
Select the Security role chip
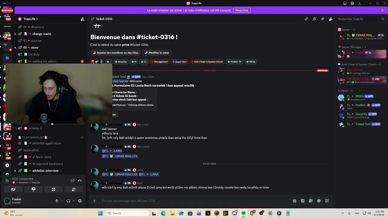(121, 62)
